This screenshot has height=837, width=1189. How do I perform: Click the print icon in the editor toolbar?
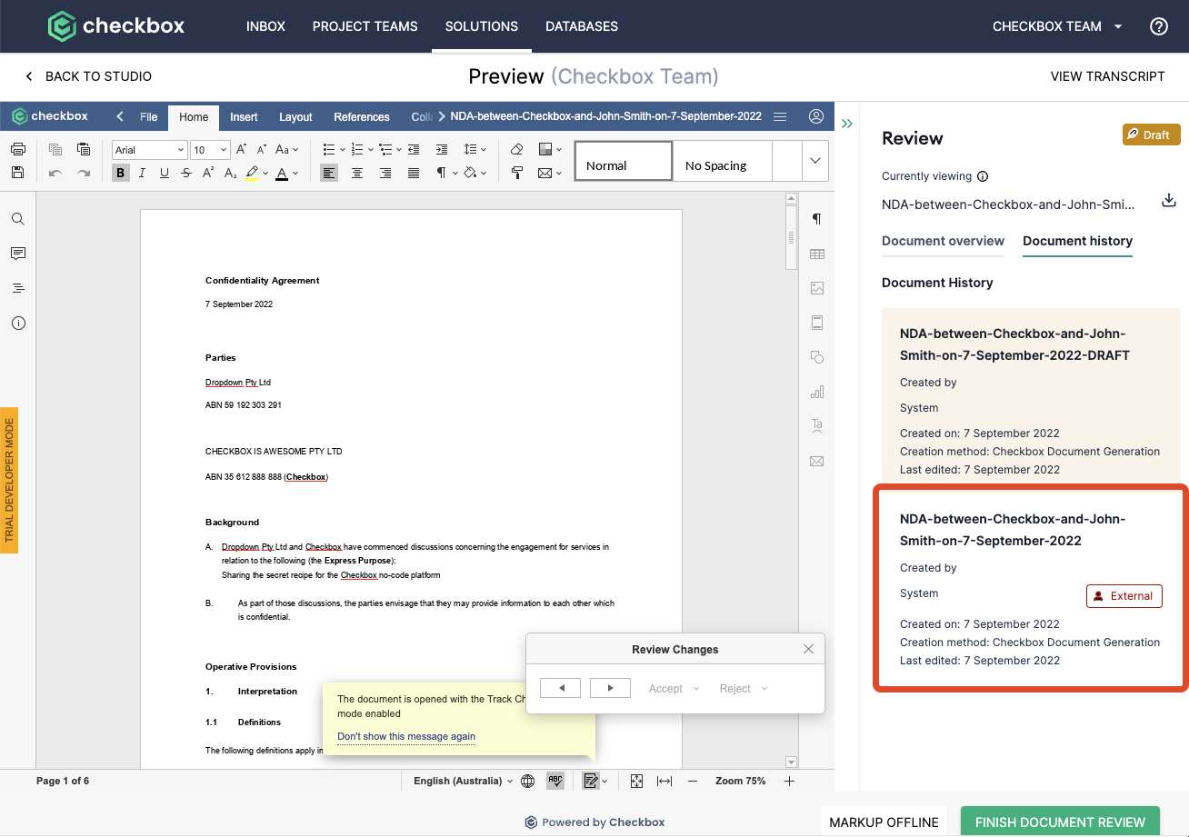tap(17, 150)
